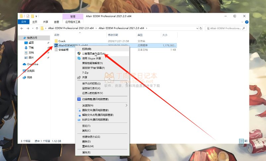Sort by the 大小 column header
266x161 pixels.
pos(165,35)
